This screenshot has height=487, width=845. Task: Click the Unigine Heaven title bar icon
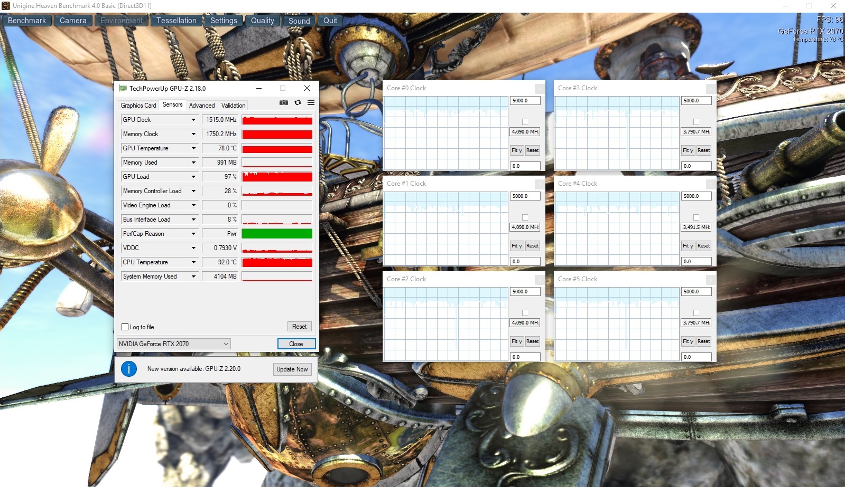point(6,6)
